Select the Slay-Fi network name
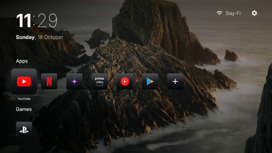The width and height of the screenshot is (272, 153). tap(233, 13)
